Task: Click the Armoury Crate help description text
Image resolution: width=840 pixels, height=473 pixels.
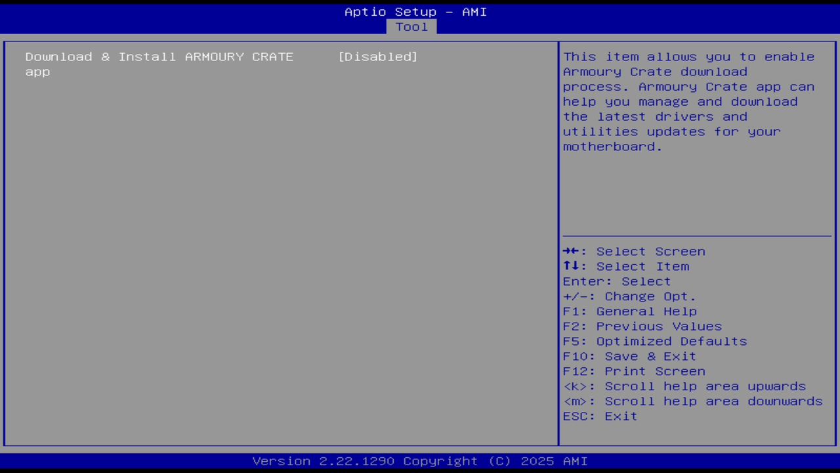Action: point(688,101)
